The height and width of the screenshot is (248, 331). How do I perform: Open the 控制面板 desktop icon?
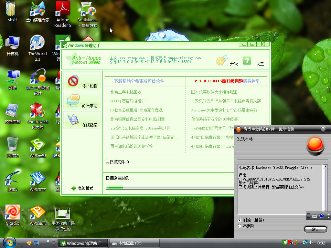13,113
